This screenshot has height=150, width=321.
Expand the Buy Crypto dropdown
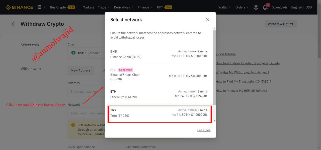point(64,7)
